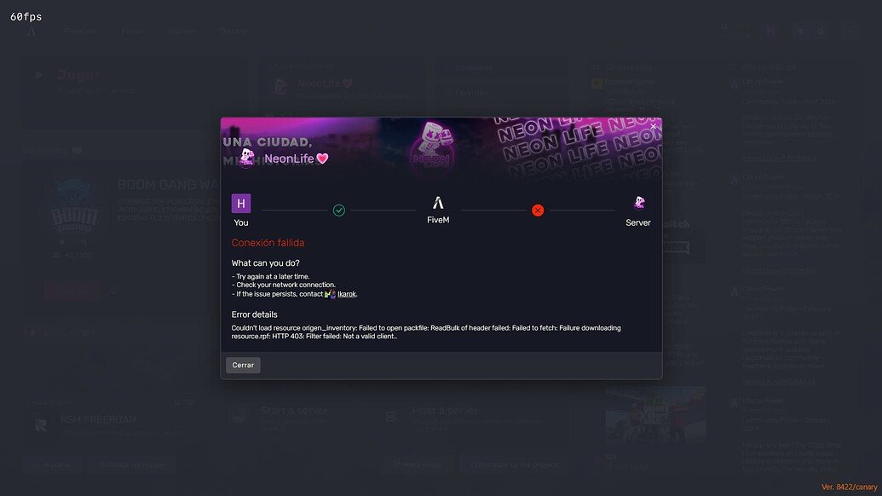Click the Ikarok avatar next to the contact name
This screenshot has height=496, width=882.
330,294
